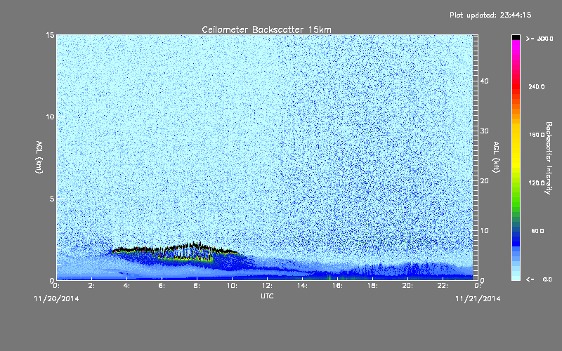
Task: Click the 4: hour tick label
Action: pyautogui.click(x=126, y=286)
